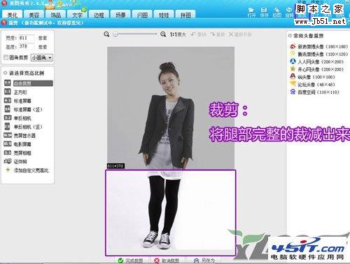
Task: Switch to the 场景 tab
Action: click(x=120, y=15)
